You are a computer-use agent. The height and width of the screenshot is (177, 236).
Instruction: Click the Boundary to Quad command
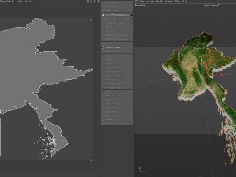117,88
